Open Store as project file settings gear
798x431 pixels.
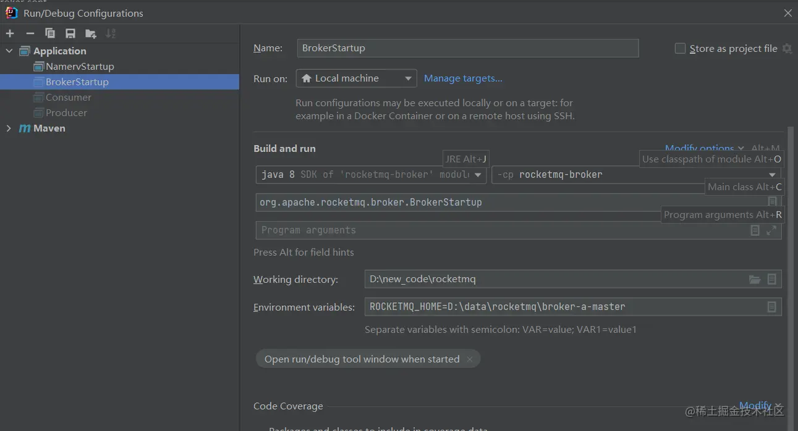coord(787,48)
